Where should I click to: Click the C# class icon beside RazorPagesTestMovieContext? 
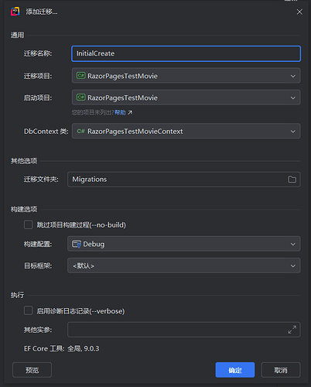point(80,131)
